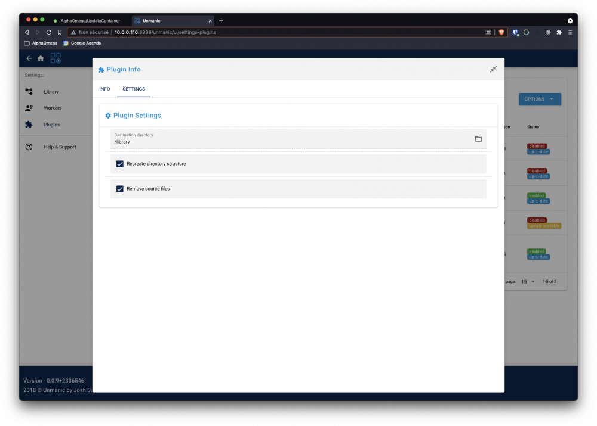Click the Unmanic logo icon in header
Image resolution: width=597 pixels, height=426 pixels.
(x=56, y=58)
